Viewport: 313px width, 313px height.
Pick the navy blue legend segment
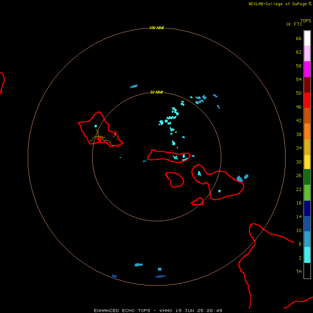(307, 208)
